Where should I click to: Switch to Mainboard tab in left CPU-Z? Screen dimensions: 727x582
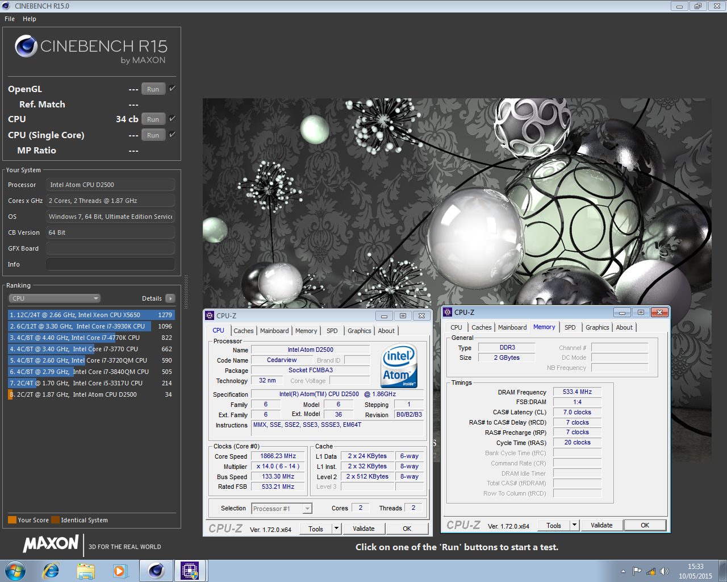pyautogui.click(x=274, y=331)
